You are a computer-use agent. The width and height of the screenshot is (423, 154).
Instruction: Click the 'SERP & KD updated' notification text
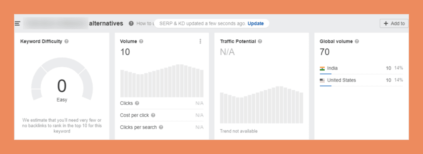click(x=202, y=24)
